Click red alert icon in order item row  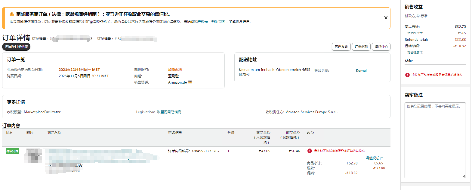(x=309, y=151)
